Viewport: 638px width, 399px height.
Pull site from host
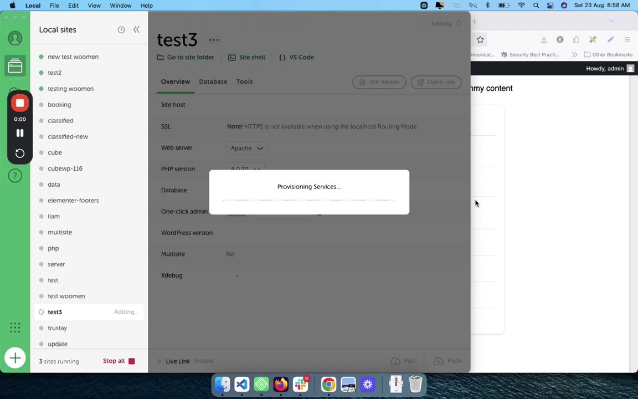coord(403,361)
